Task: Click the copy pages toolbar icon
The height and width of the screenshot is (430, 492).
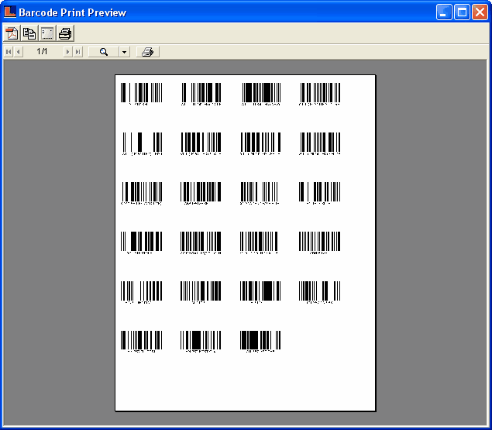Action: pyautogui.click(x=29, y=33)
